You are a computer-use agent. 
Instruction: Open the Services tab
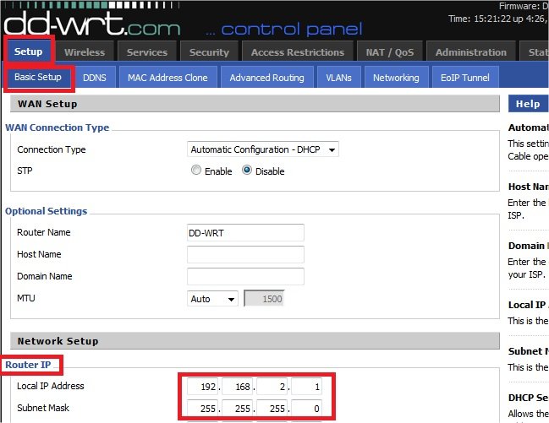coord(147,52)
